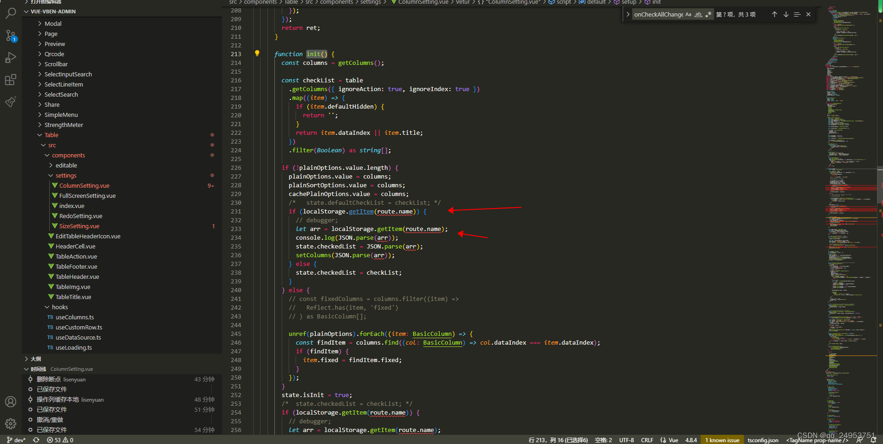Enable regex search in the find widget
The width and height of the screenshot is (883, 444).
tap(709, 14)
